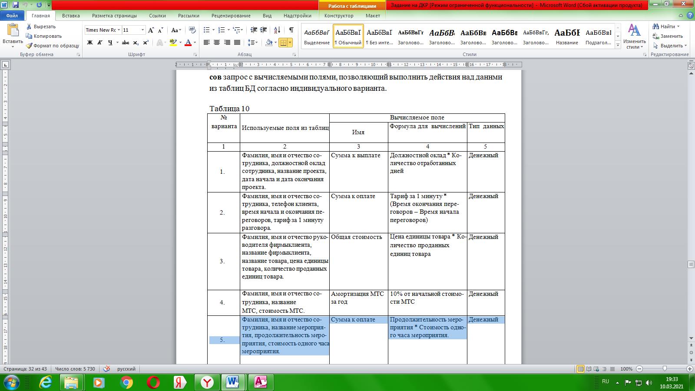Increase paragraph indent
Viewport: 695px width, 391px height.
[x=264, y=30]
